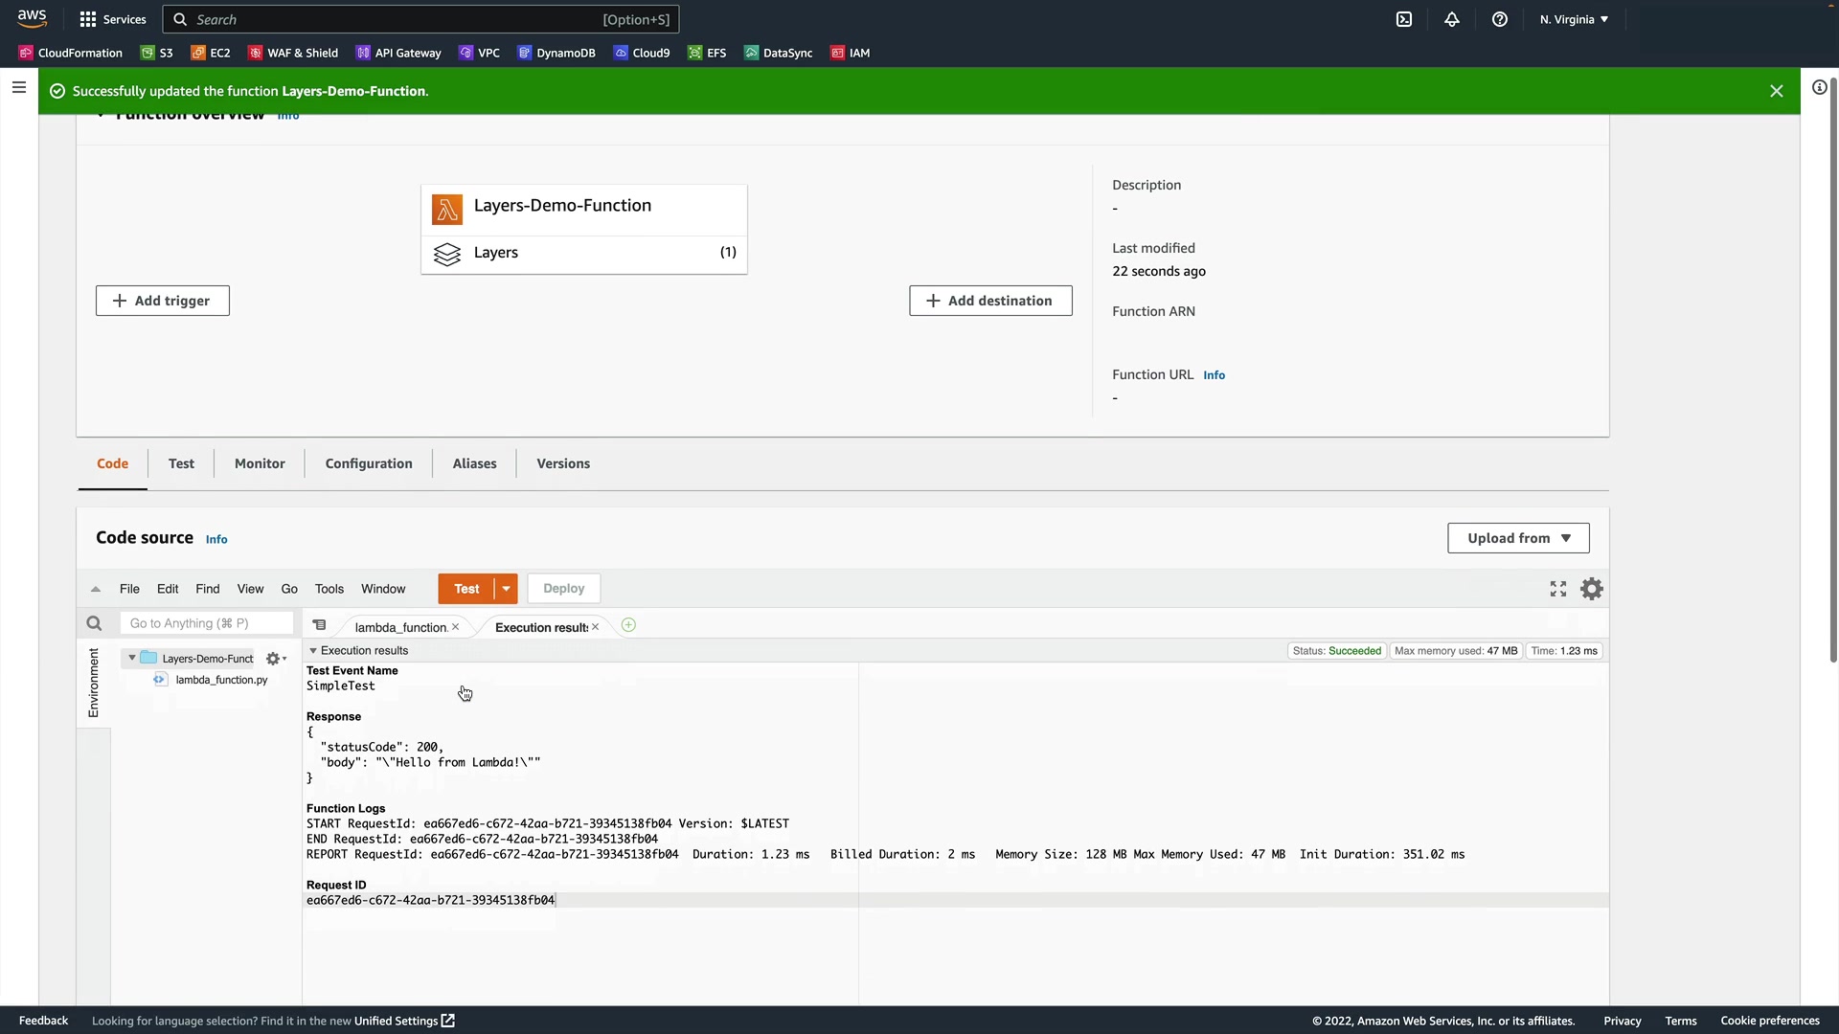This screenshot has width=1839, height=1034.
Task: Open the CloudShell terminal icon
Action: 1404,19
